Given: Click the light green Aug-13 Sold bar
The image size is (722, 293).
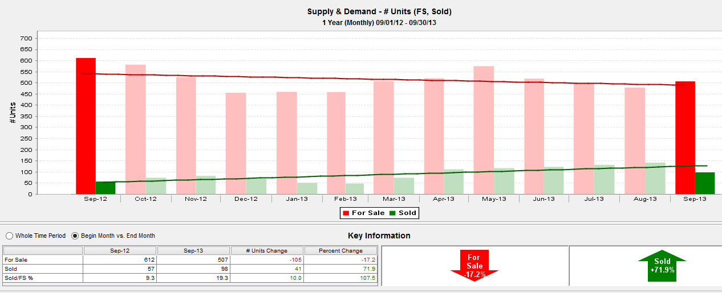Looking at the screenshot, I should pyautogui.click(x=655, y=179).
